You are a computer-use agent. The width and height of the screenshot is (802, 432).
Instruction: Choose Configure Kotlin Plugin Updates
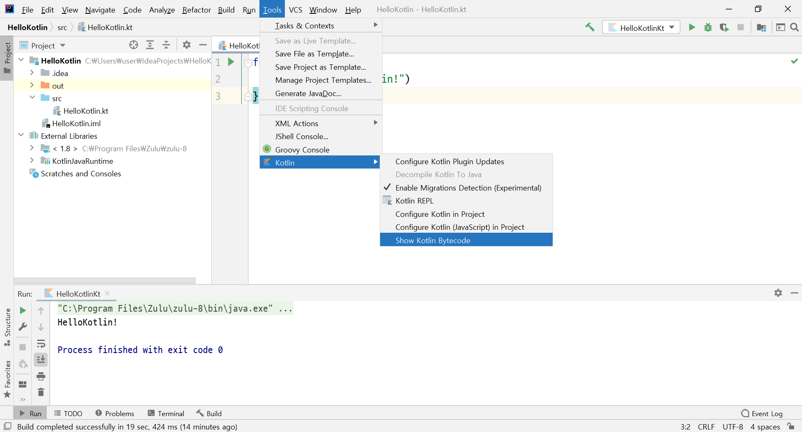tap(466, 161)
